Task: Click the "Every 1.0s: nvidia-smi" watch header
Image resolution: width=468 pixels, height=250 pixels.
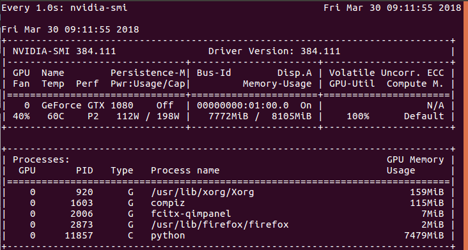Action: click(x=65, y=8)
